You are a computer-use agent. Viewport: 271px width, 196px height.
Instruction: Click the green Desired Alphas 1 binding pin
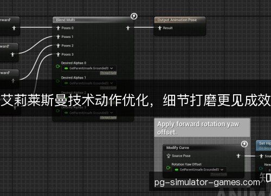[58, 81]
